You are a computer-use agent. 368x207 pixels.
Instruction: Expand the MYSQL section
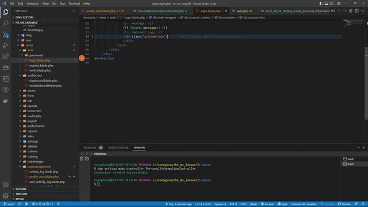point(20,199)
